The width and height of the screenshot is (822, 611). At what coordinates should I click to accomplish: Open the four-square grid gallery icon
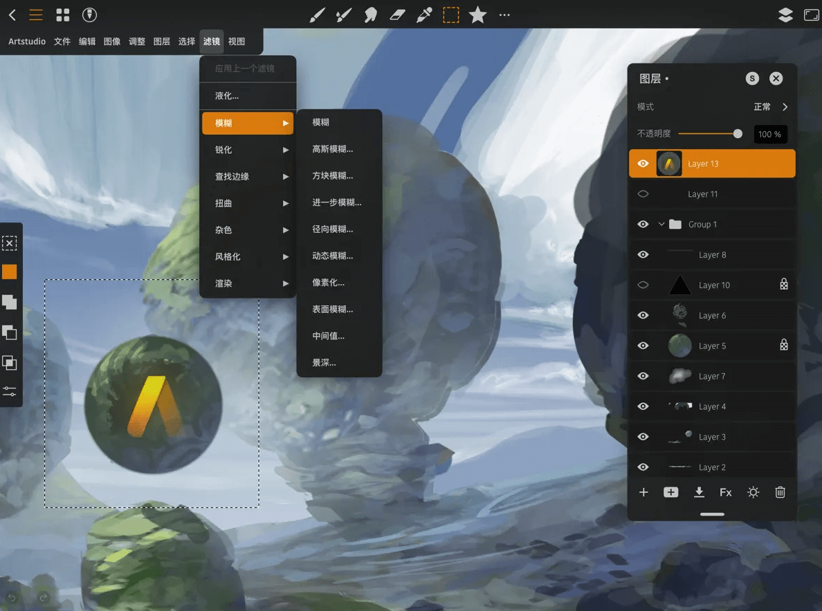[63, 15]
